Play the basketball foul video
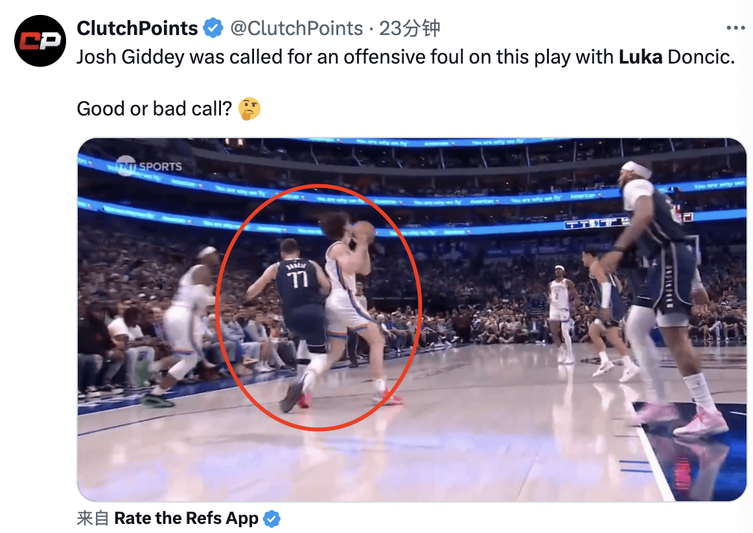 tap(412, 320)
